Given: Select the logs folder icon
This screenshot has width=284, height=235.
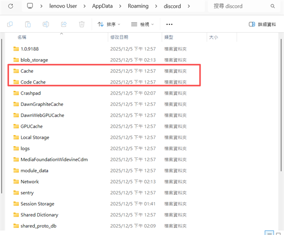Looking at the screenshot, I should click(16, 148).
